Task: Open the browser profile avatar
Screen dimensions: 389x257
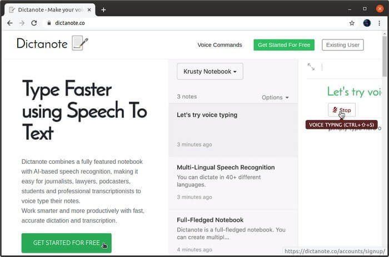Action: 367,23
